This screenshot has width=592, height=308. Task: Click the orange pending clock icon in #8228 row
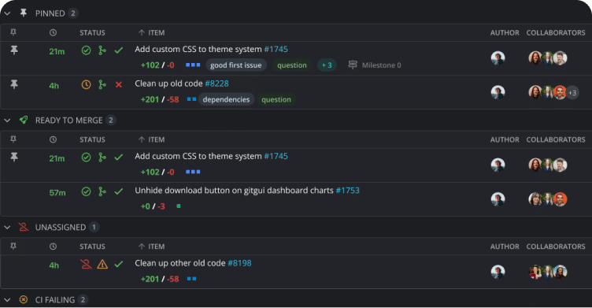pos(86,84)
